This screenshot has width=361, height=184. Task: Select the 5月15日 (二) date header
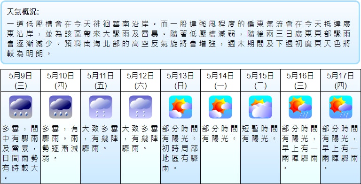pyautogui.click(x=260, y=80)
